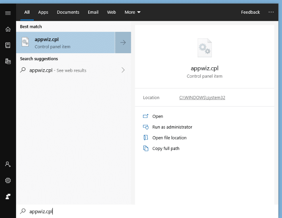Viewport: 282px width, 218px height.
Task: Switch to the Documents tab
Action: coord(68,12)
